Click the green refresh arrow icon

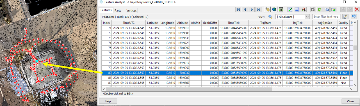[320, 10]
